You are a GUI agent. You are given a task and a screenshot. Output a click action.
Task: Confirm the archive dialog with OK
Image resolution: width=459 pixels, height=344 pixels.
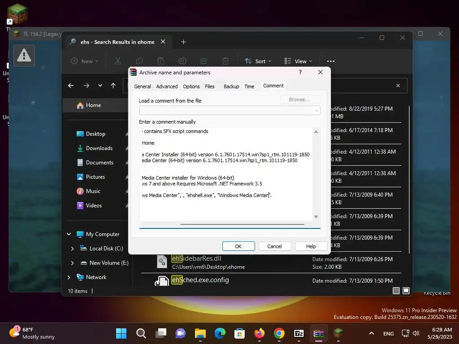(238, 246)
